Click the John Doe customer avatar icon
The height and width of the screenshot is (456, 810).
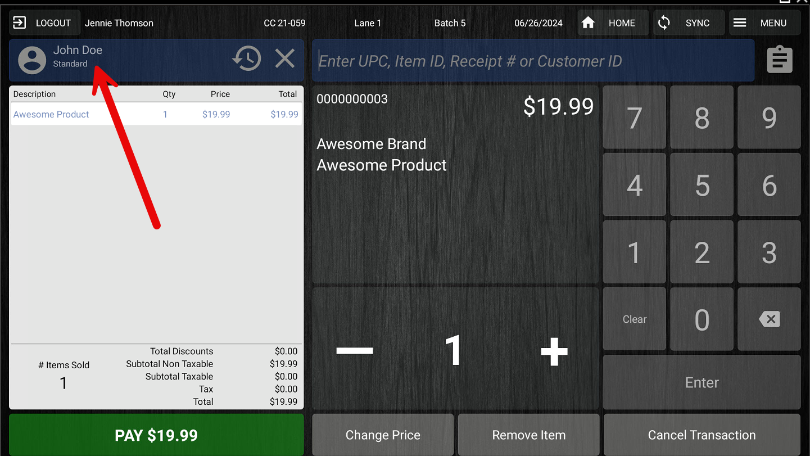32,60
